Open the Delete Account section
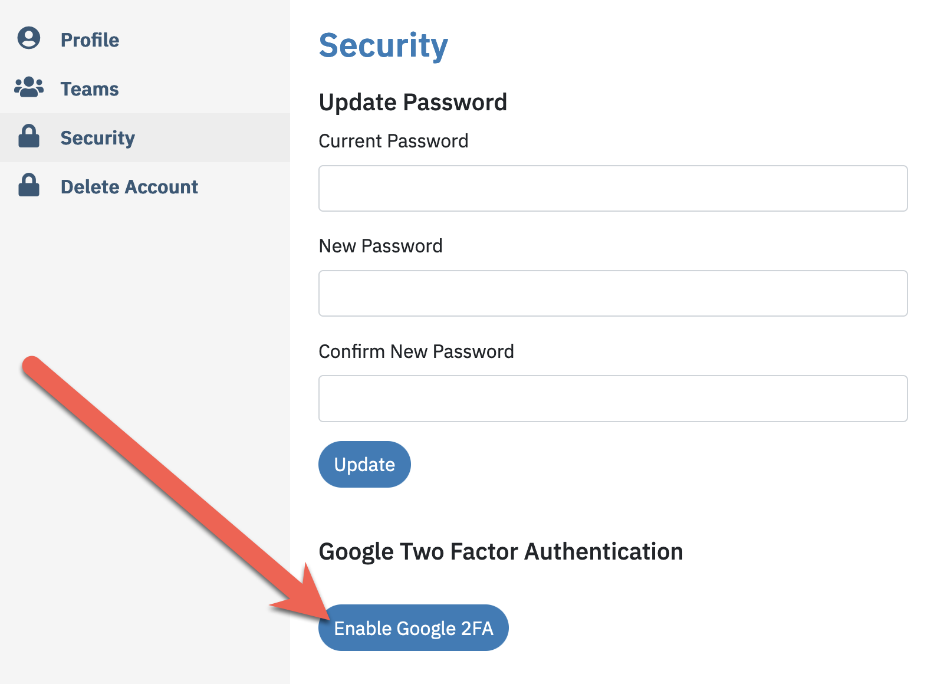 coord(129,187)
